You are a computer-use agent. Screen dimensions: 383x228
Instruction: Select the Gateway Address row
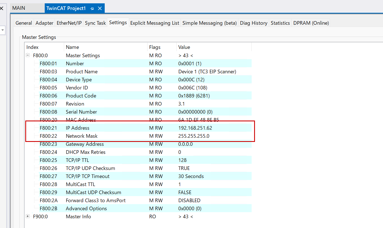click(85, 144)
